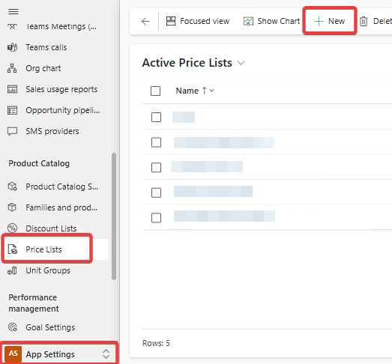Check the fifth price list row
392x364 pixels.
point(156,218)
